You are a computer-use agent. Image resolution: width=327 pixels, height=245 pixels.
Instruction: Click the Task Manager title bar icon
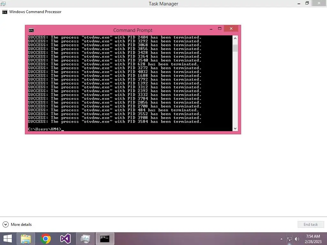pos(3,4)
